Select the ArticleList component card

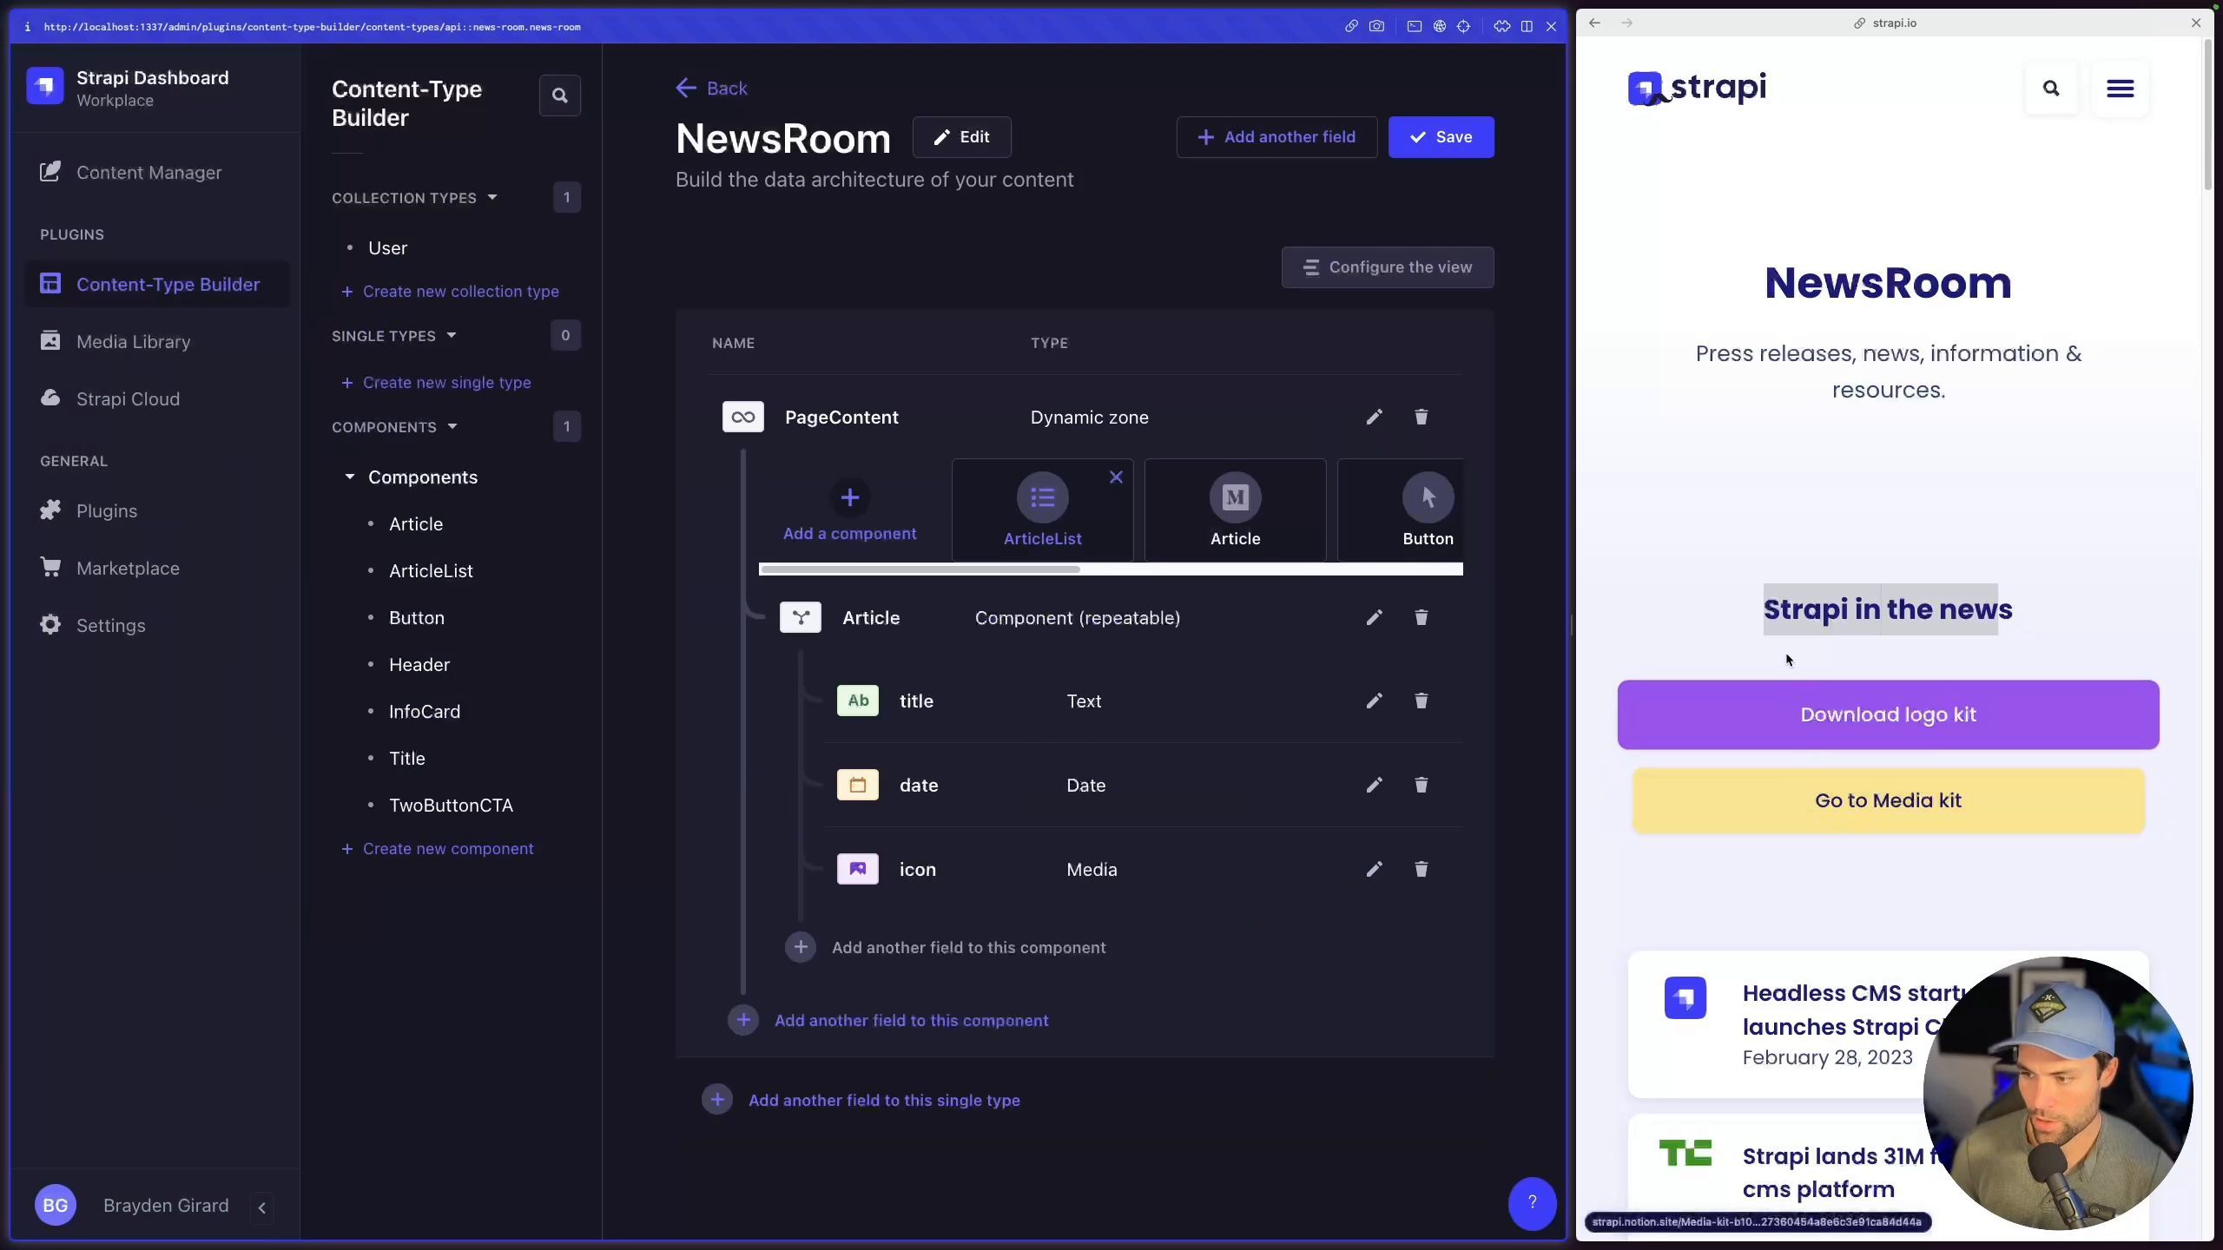(1042, 510)
